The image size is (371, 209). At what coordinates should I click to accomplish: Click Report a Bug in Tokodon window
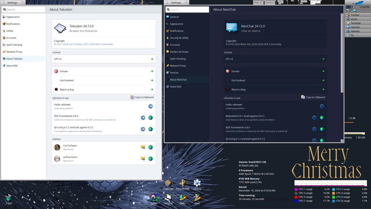(104, 89)
